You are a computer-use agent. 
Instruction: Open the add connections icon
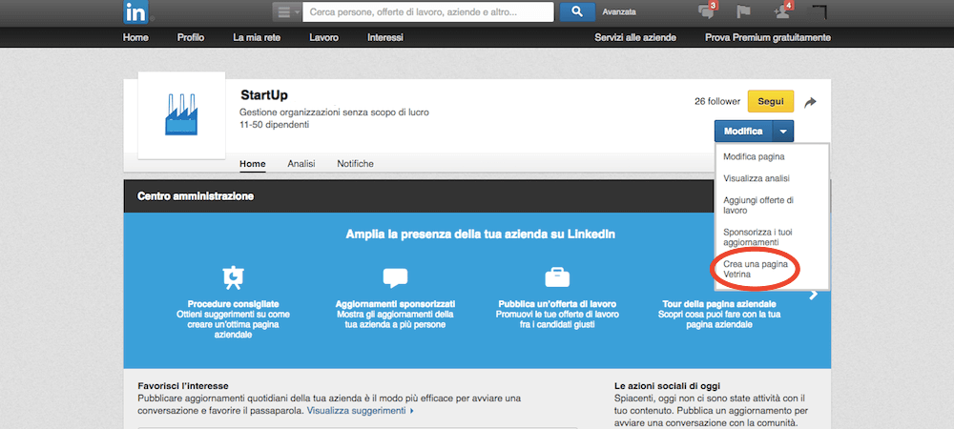pos(782,10)
